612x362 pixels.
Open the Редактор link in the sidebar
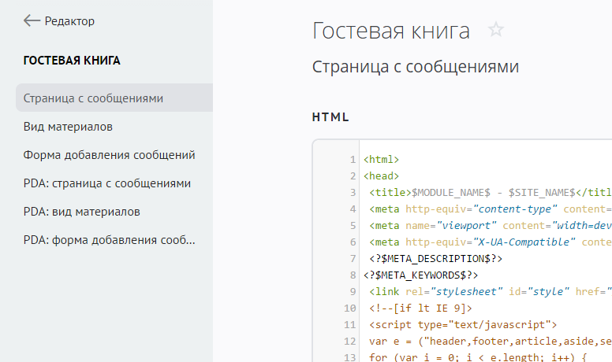pos(69,21)
